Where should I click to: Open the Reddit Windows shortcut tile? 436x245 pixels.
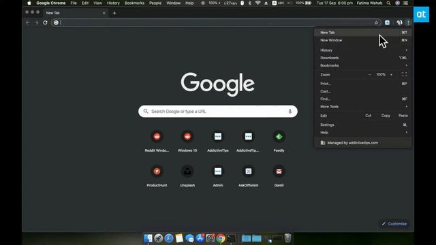(157, 142)
